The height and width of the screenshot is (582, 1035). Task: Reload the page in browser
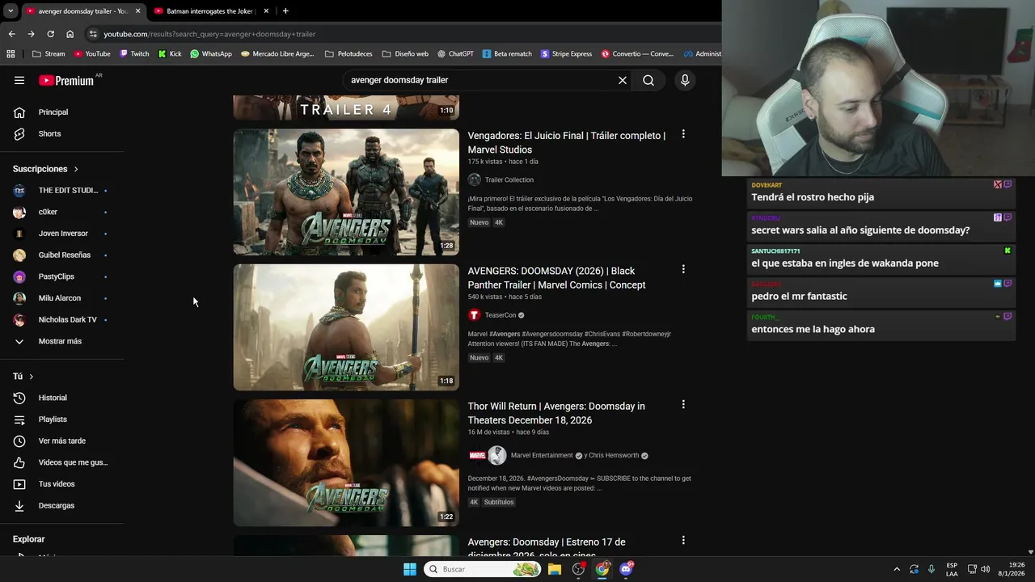tap(50, 34)
